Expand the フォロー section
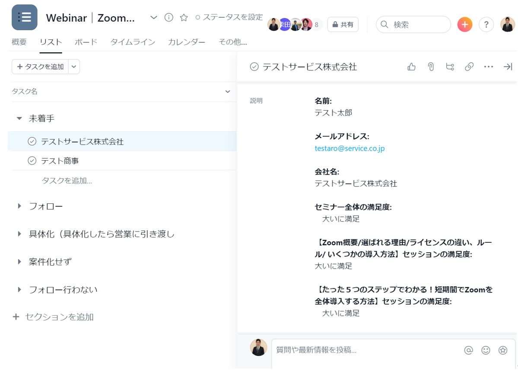The width and height of the screenshot is (518, 371). point(19,206)
